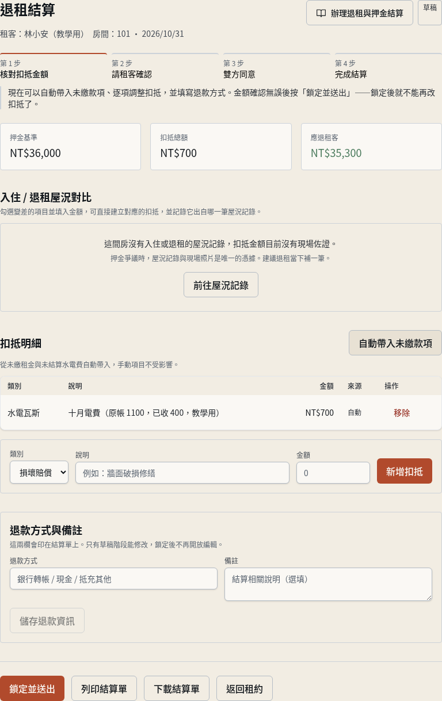Viewport: 442px width, 701px height.
Task: Focus the 說明 description input field
Action: click(x=182, y=473)
